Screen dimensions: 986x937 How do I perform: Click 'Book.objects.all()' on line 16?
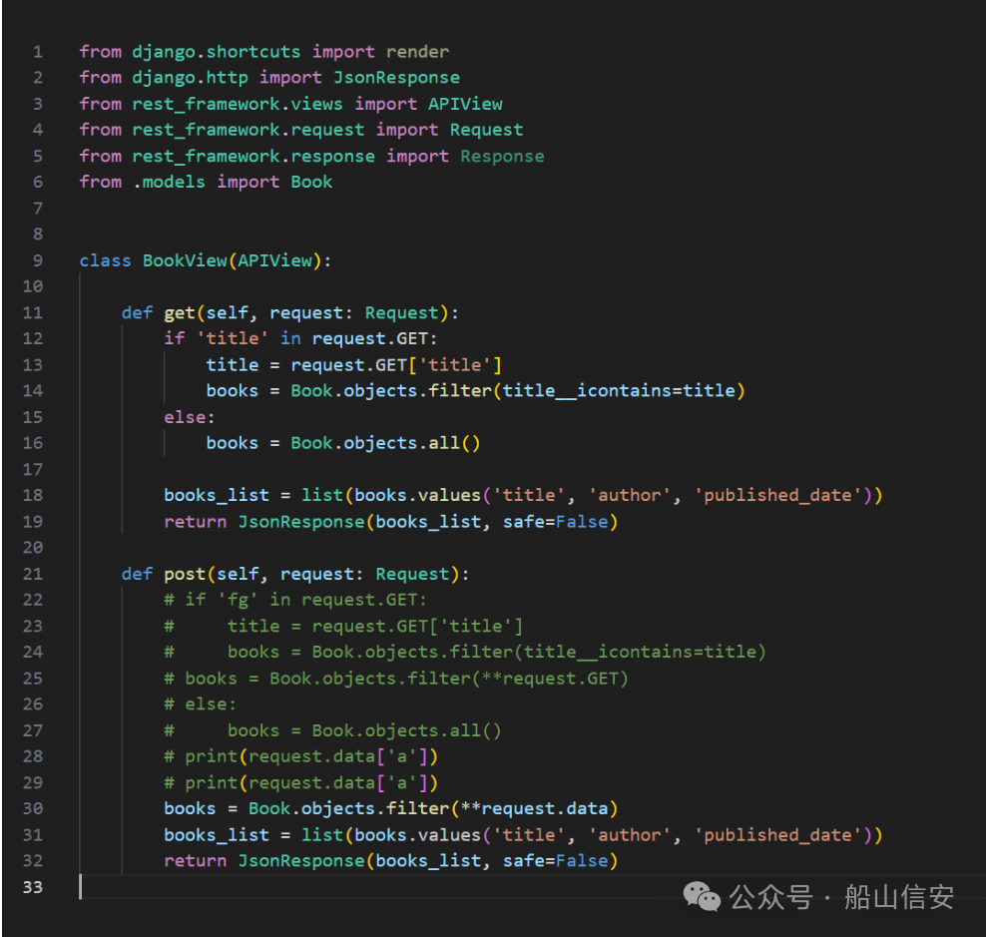pyautogui.click(x=385, y=443)
